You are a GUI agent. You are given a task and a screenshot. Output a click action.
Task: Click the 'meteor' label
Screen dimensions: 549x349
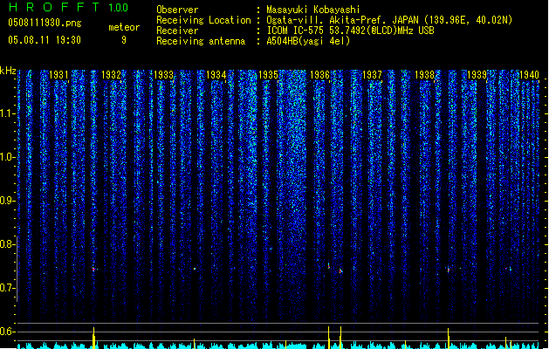point(124,27)
